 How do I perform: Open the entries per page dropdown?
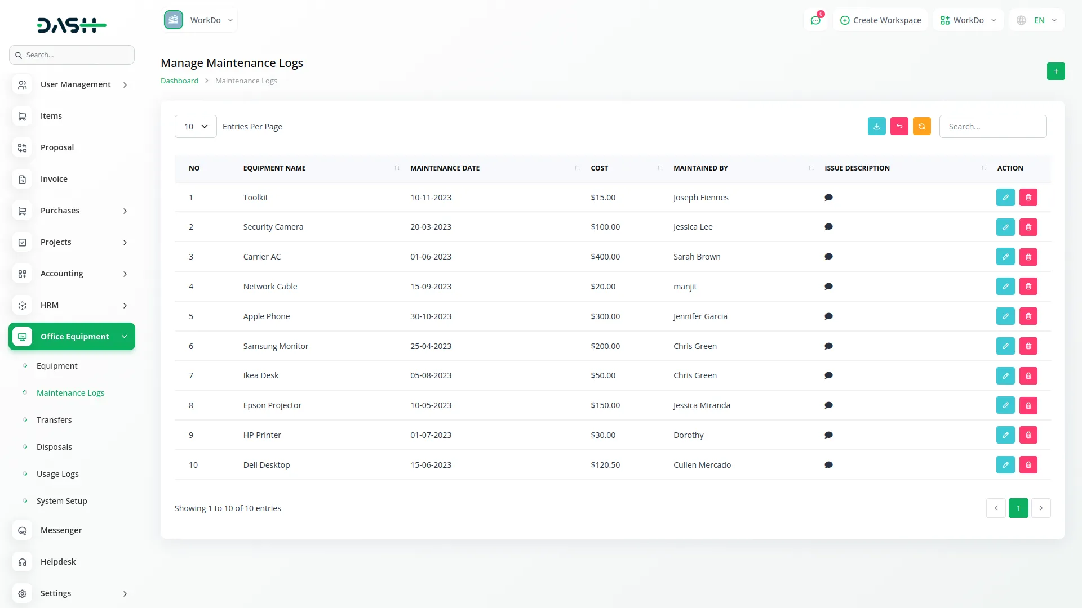tap(196, 127)
